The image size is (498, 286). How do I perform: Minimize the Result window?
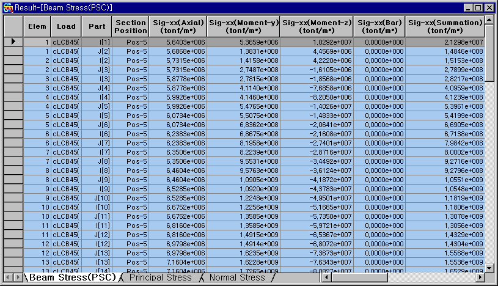[x=468, y=7]
